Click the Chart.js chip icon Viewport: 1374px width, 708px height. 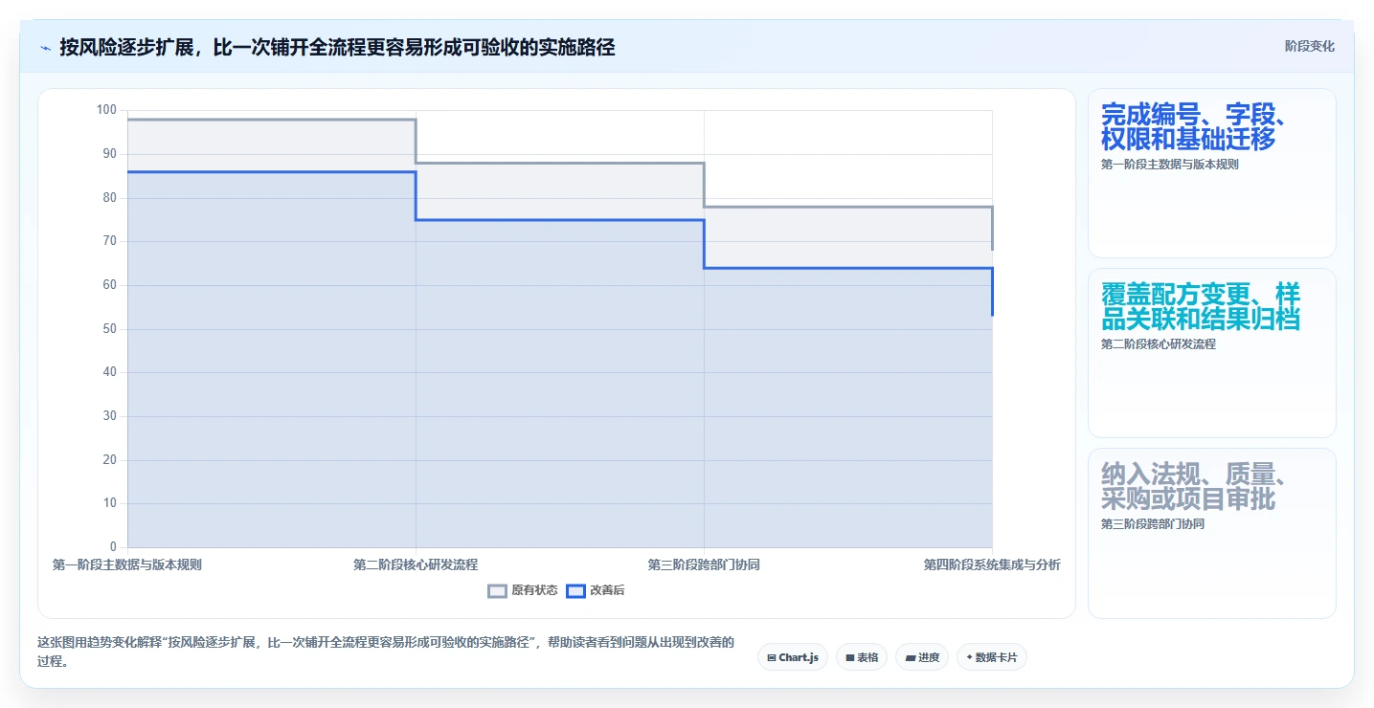point(772,658)
